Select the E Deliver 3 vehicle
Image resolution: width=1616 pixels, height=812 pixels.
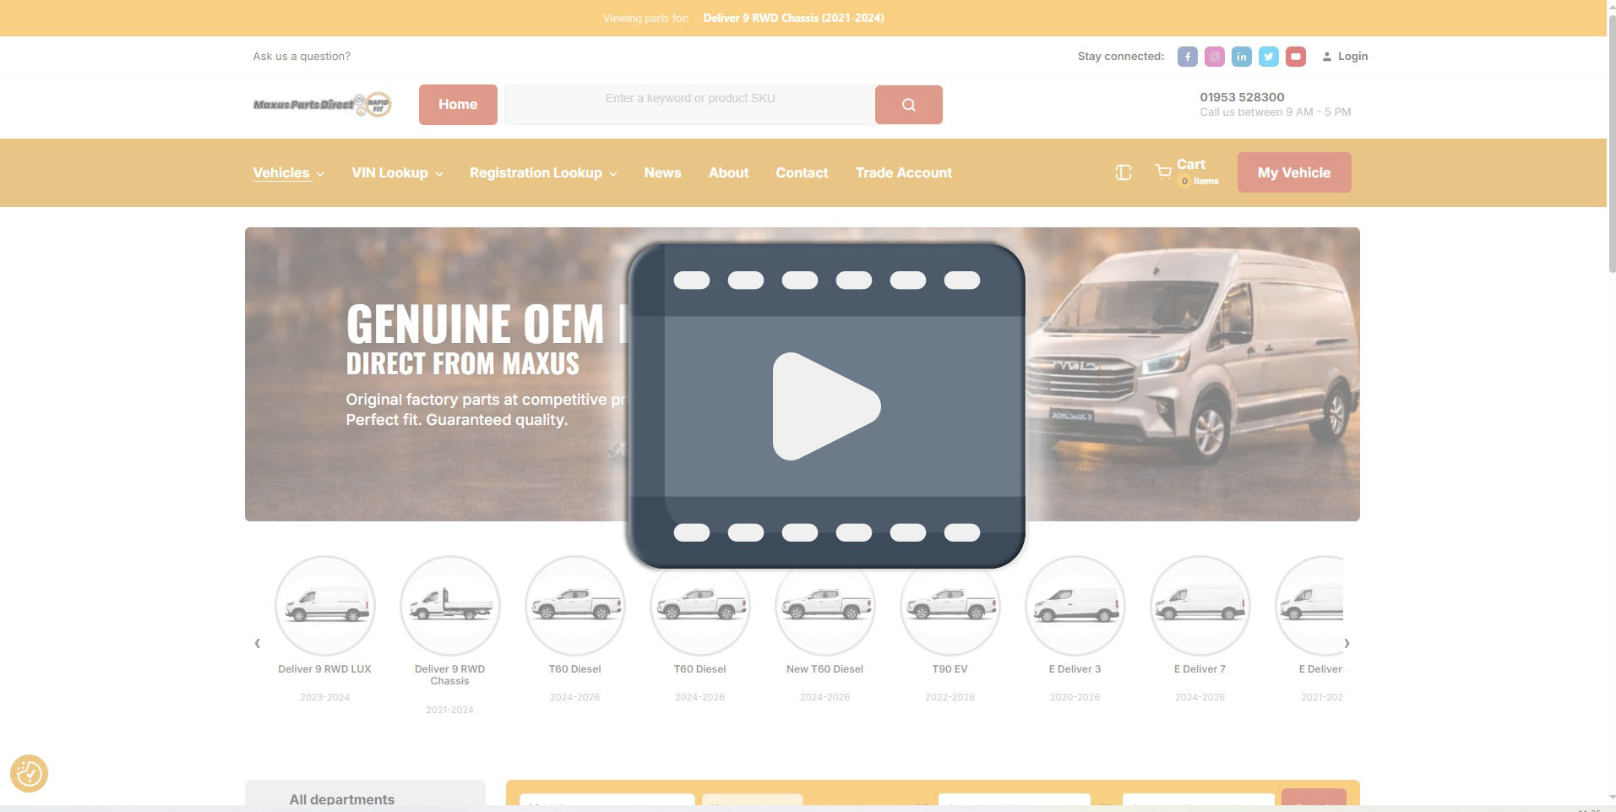coord(1075,628)
